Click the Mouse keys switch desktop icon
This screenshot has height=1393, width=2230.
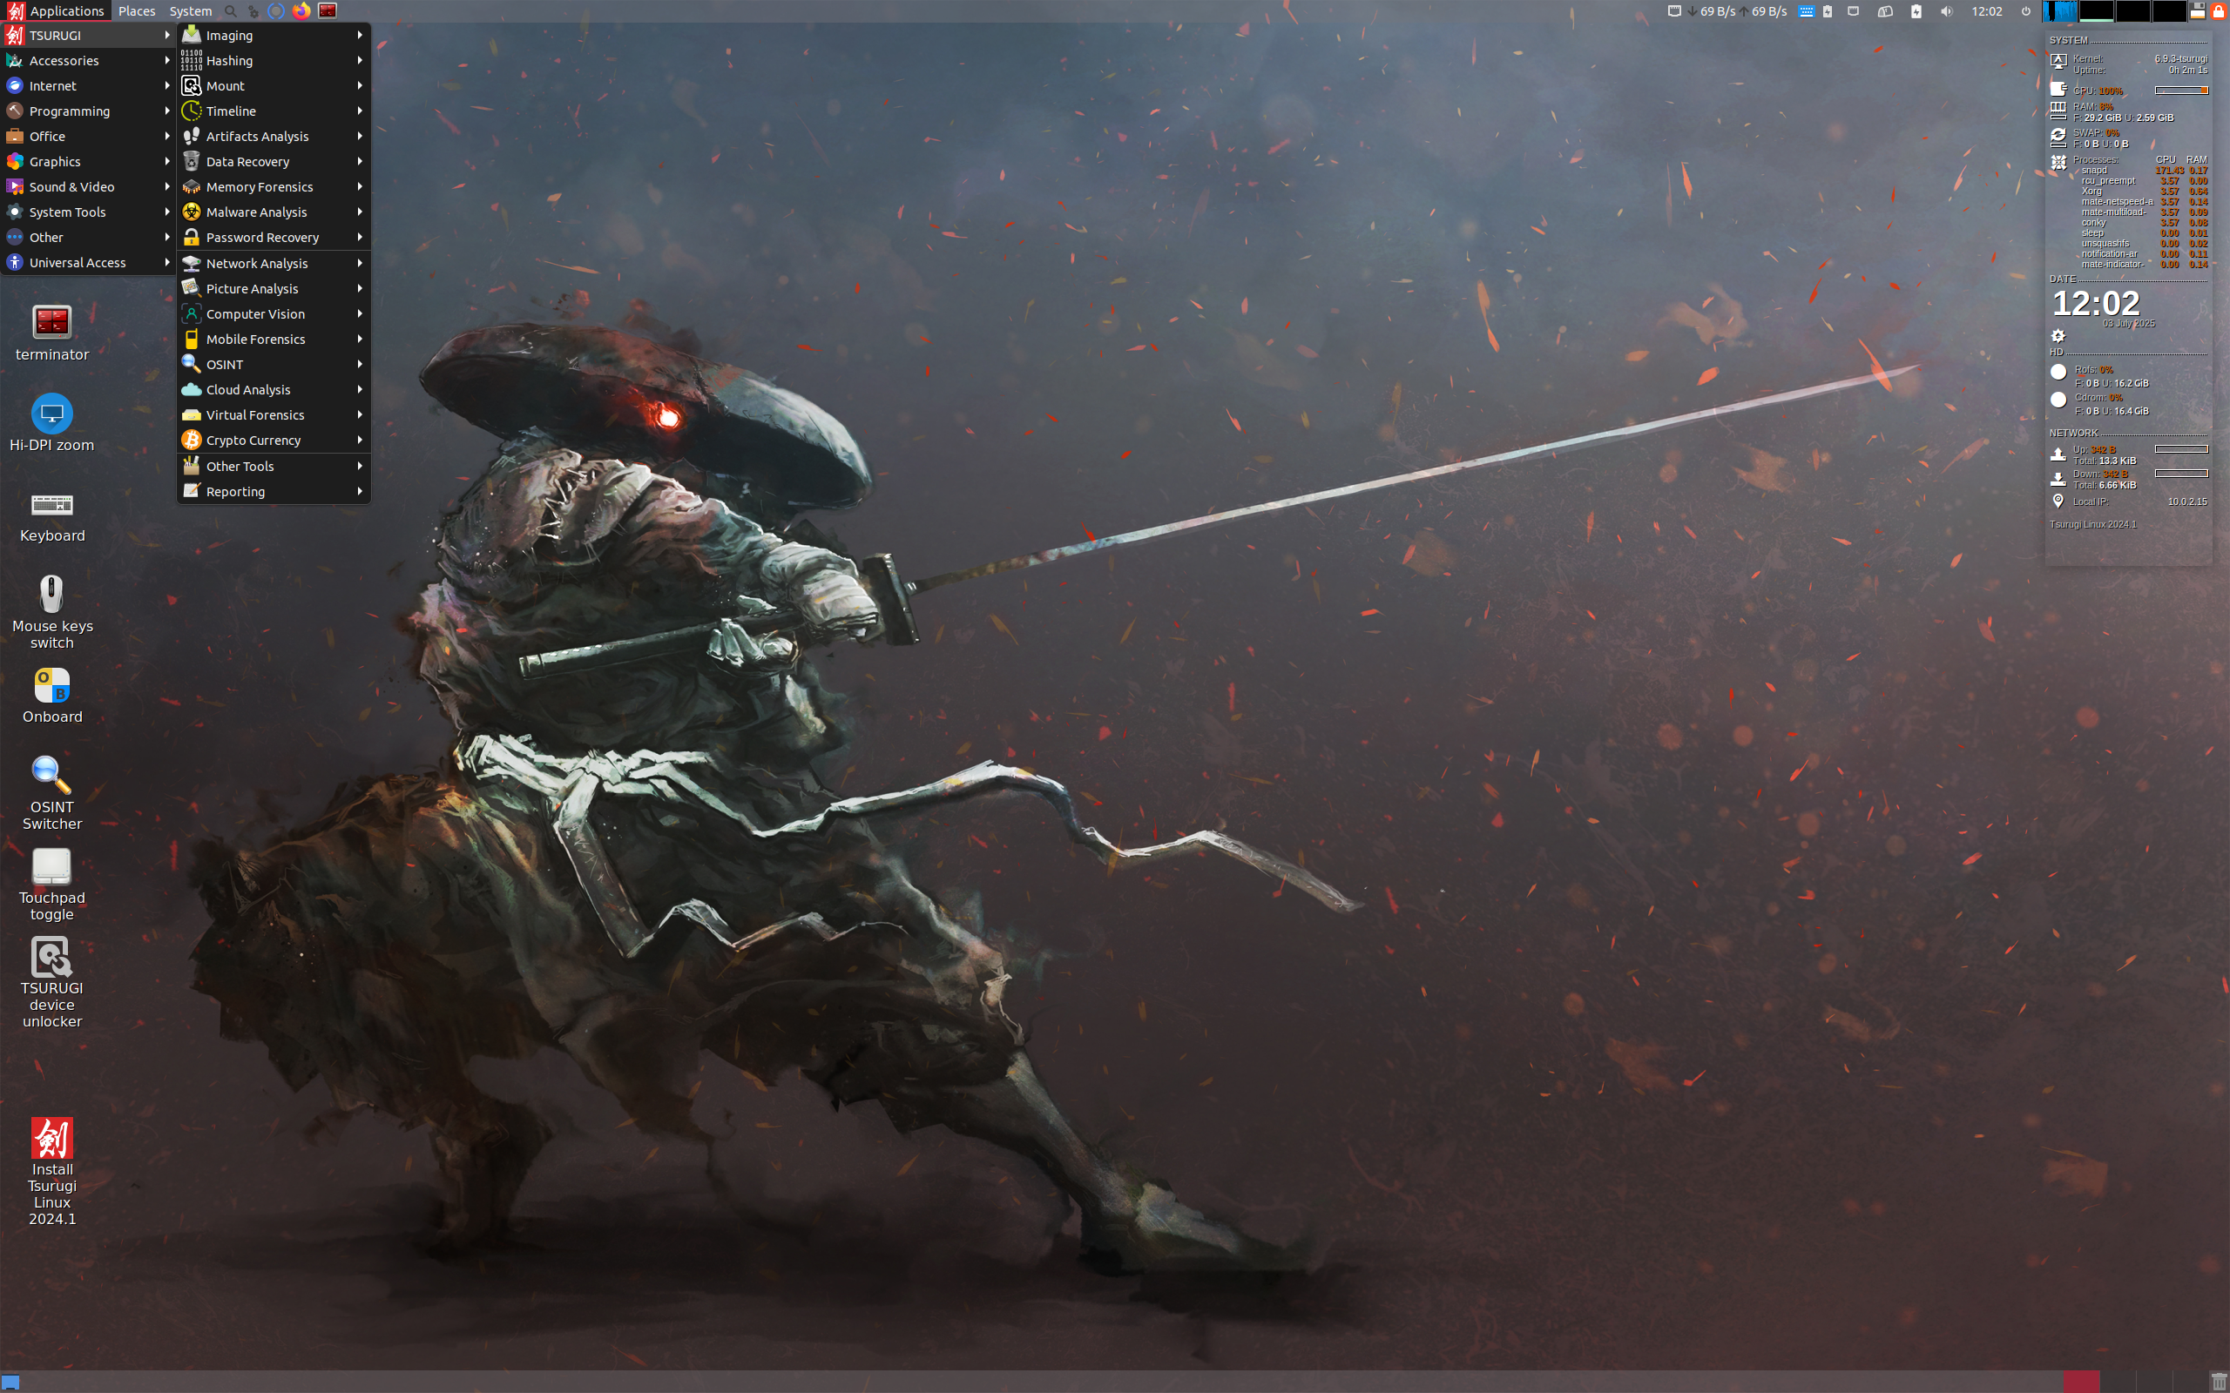[x=51, y=612]
